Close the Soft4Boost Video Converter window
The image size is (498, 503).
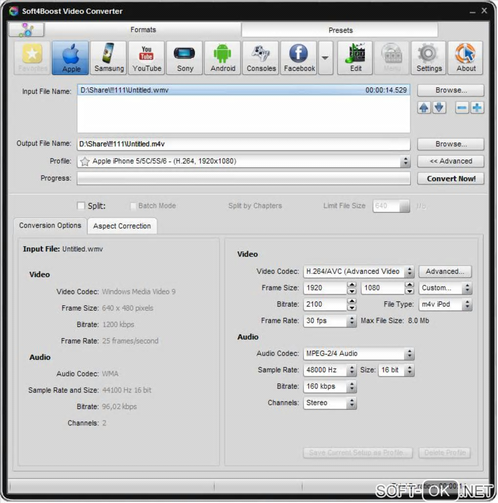[x=484, y=11]
